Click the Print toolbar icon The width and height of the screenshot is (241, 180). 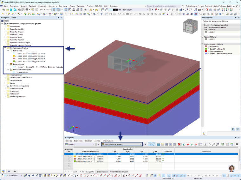coord(27,10)
